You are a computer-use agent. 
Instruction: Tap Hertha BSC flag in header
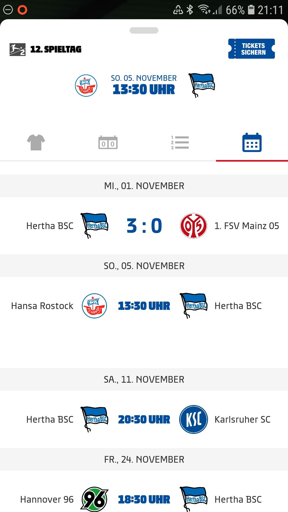[x=202, y=85]
